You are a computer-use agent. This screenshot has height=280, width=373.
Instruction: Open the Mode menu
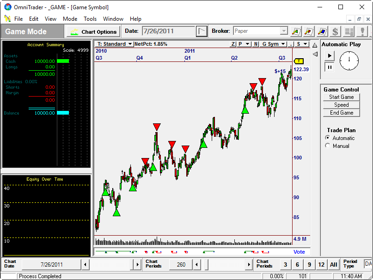point(70,19)
